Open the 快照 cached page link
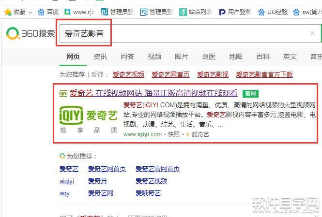322x217 pixels. (x=174, y=134)
